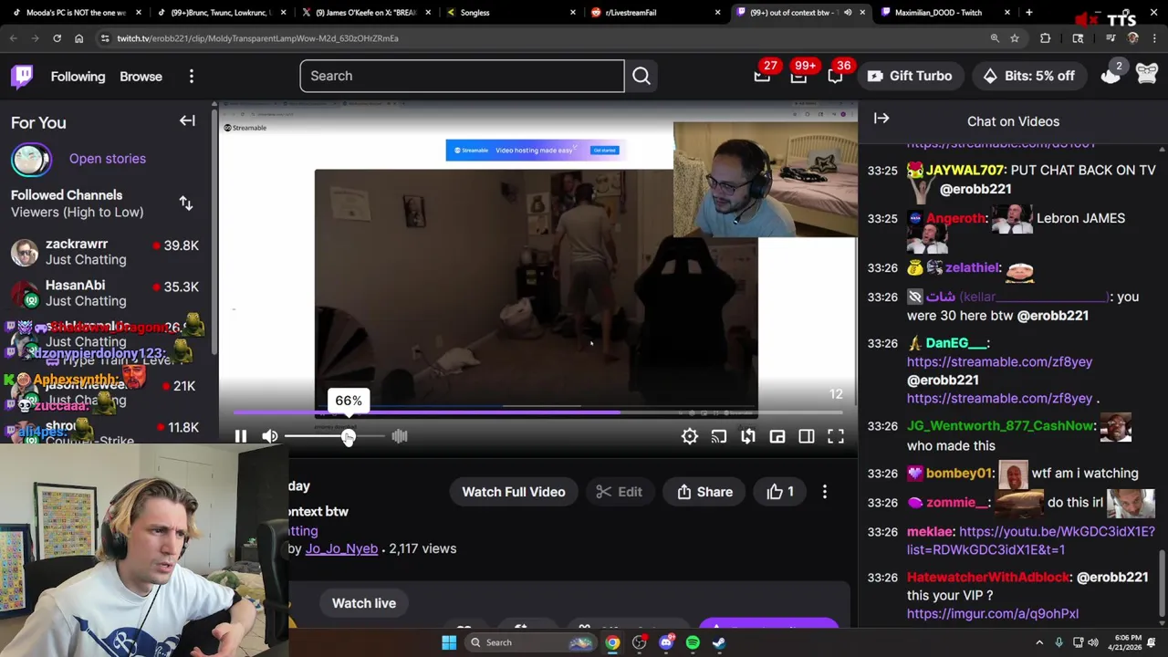Click JAYWAL707 username in chat

coord(965,171)
